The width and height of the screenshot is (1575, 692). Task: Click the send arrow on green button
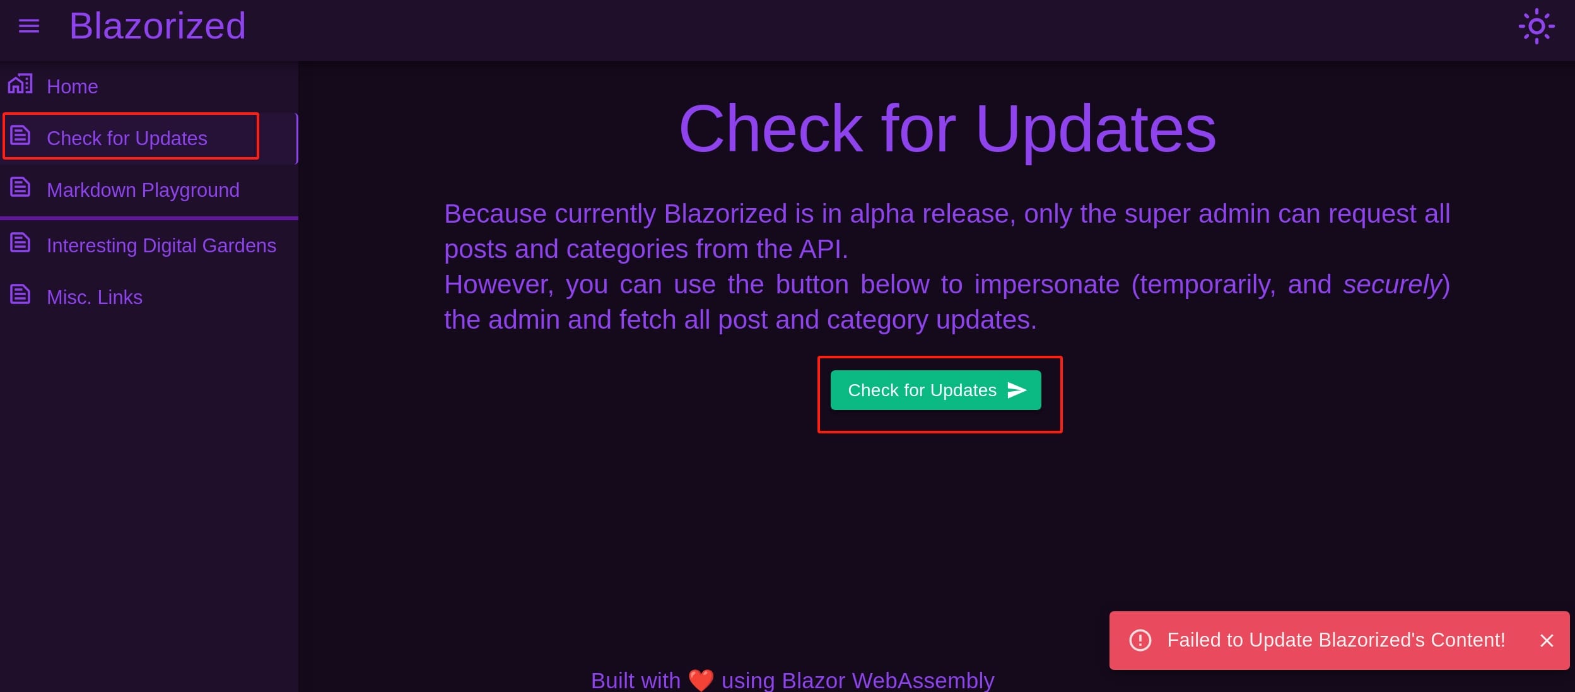[x=1017, y=390]
